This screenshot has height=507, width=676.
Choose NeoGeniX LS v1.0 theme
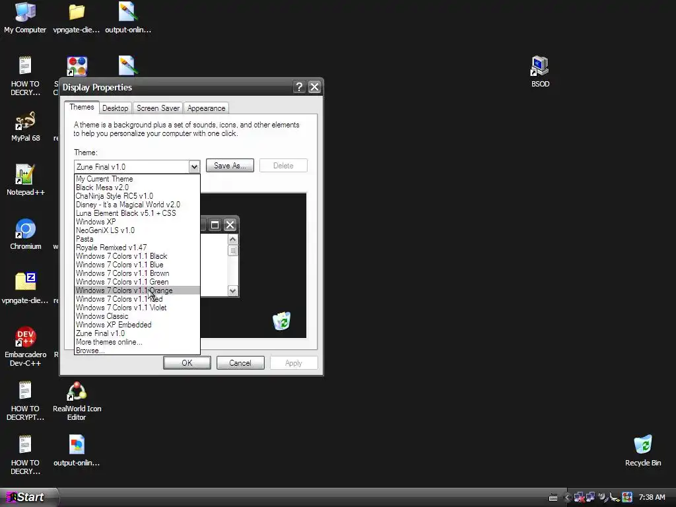click(x=137, y=230)
